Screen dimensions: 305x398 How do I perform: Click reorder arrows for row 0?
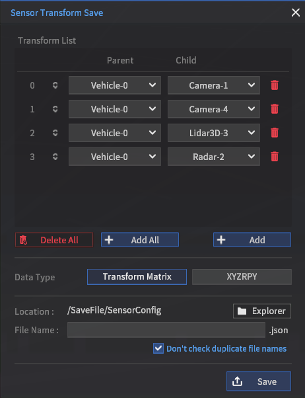[x=55, y=85]
